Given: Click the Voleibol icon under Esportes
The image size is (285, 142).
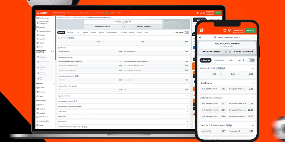Looking at the screenshot, I should [38, 109].
